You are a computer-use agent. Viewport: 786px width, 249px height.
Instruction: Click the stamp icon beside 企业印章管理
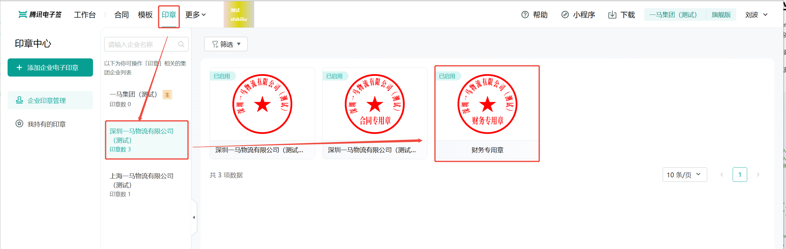19,100
